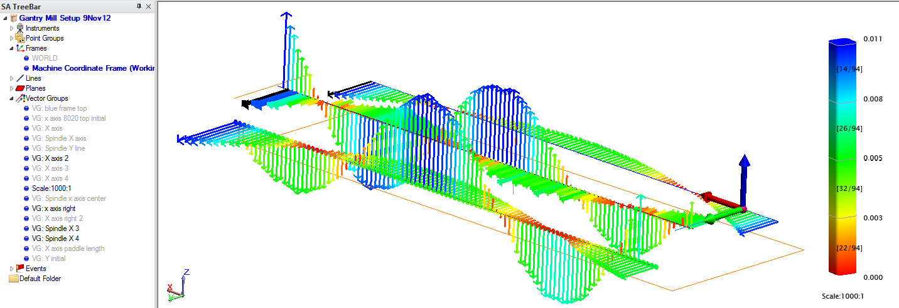Select VG: Spindle X 3
This screenshot has height=308, width=899.
pos(55,228)
